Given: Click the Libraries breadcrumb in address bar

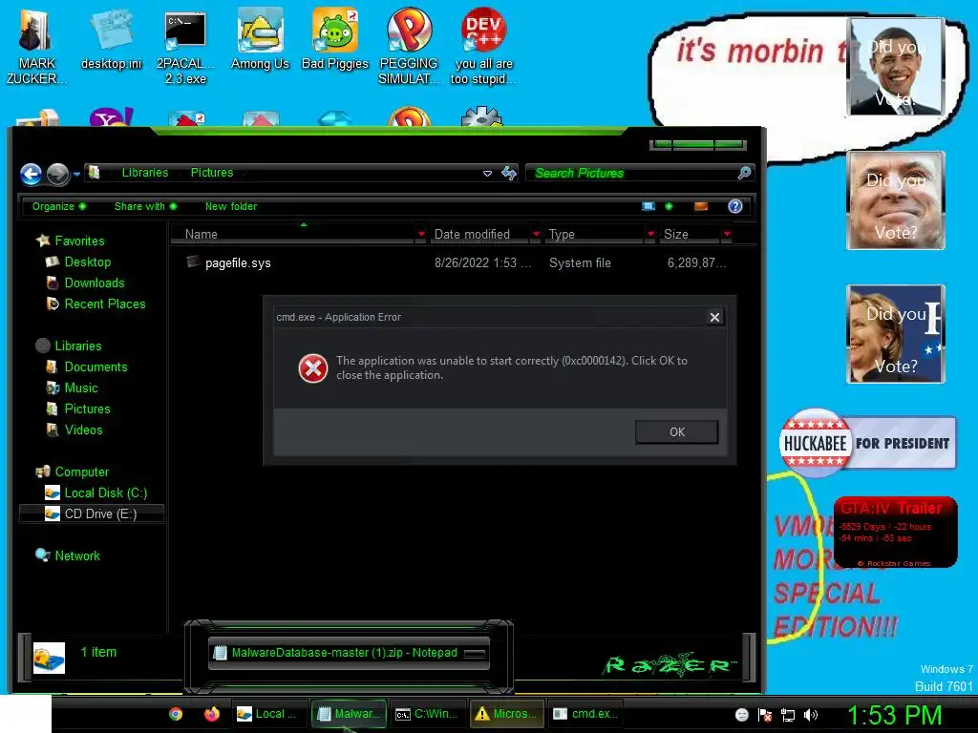Looking at the screenshot, I should pyautogui.click(x=145, y=173).
